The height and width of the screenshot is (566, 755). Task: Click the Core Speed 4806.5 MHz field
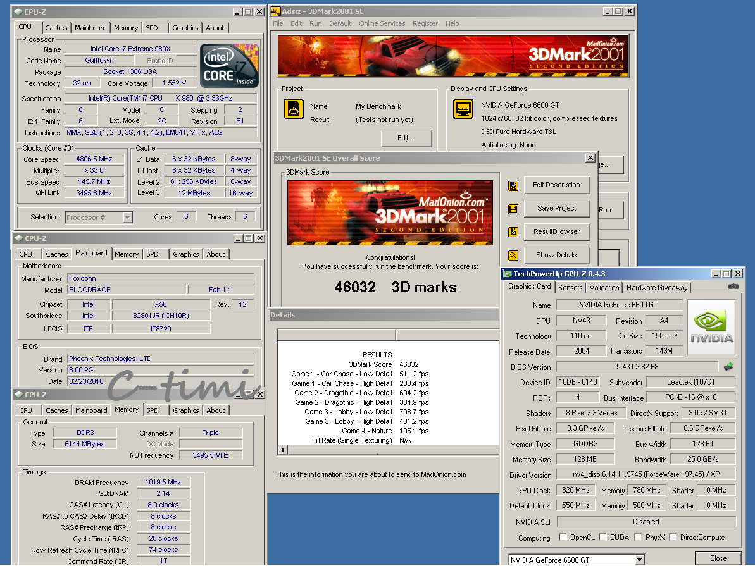click(94, 159)
